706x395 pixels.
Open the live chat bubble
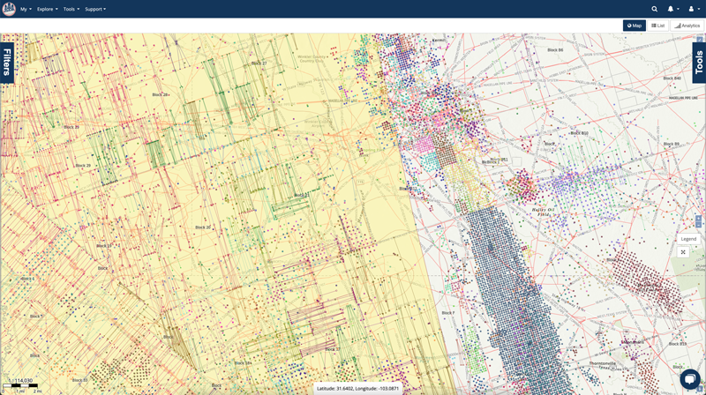tap(689, 379)
